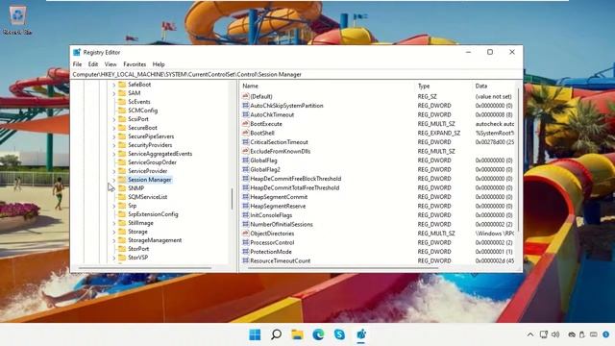Open taskbar Search
The image size is (615, 346).
tap(276, 334)
